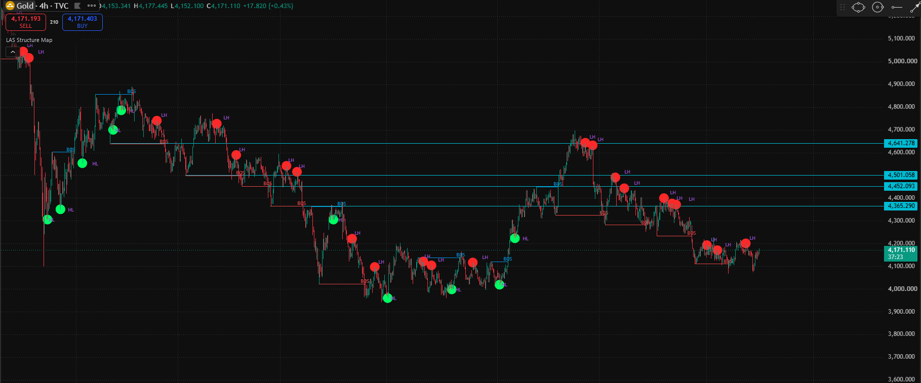Collapse the indicator legend with the chevron
921x383 pixels.
(x=13, y=52)
